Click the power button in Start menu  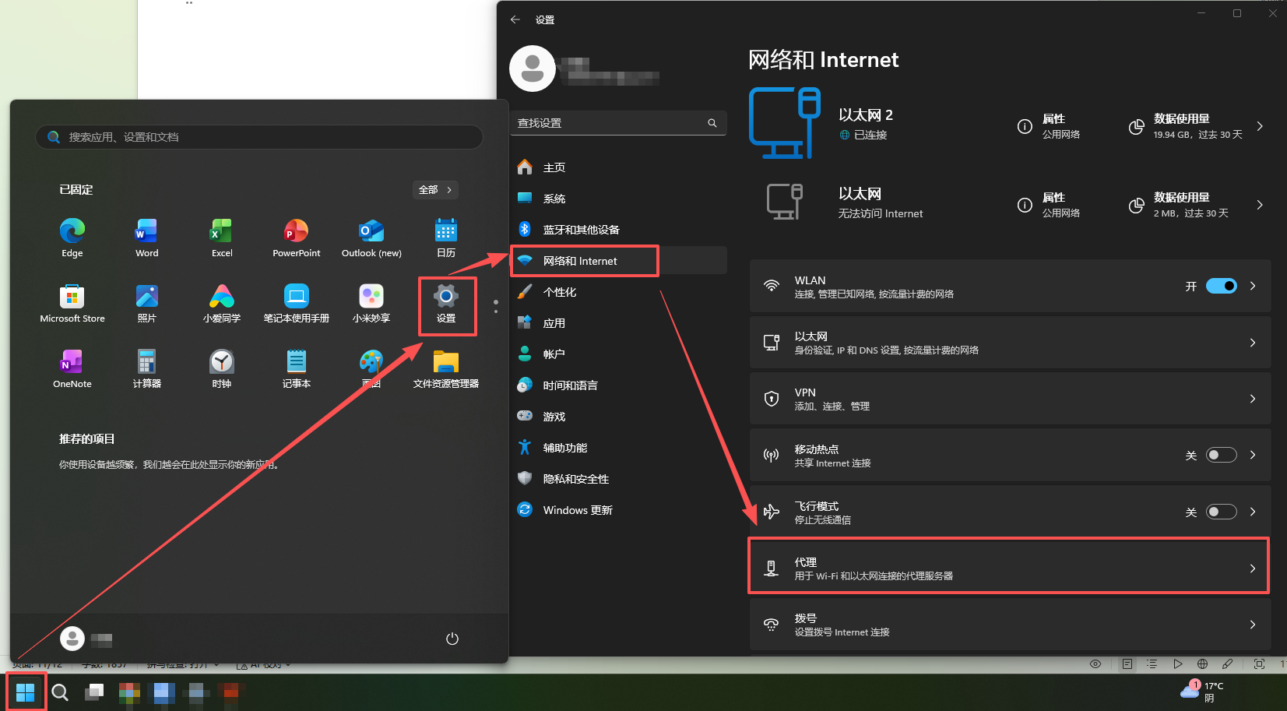click(x=452, y=639)
